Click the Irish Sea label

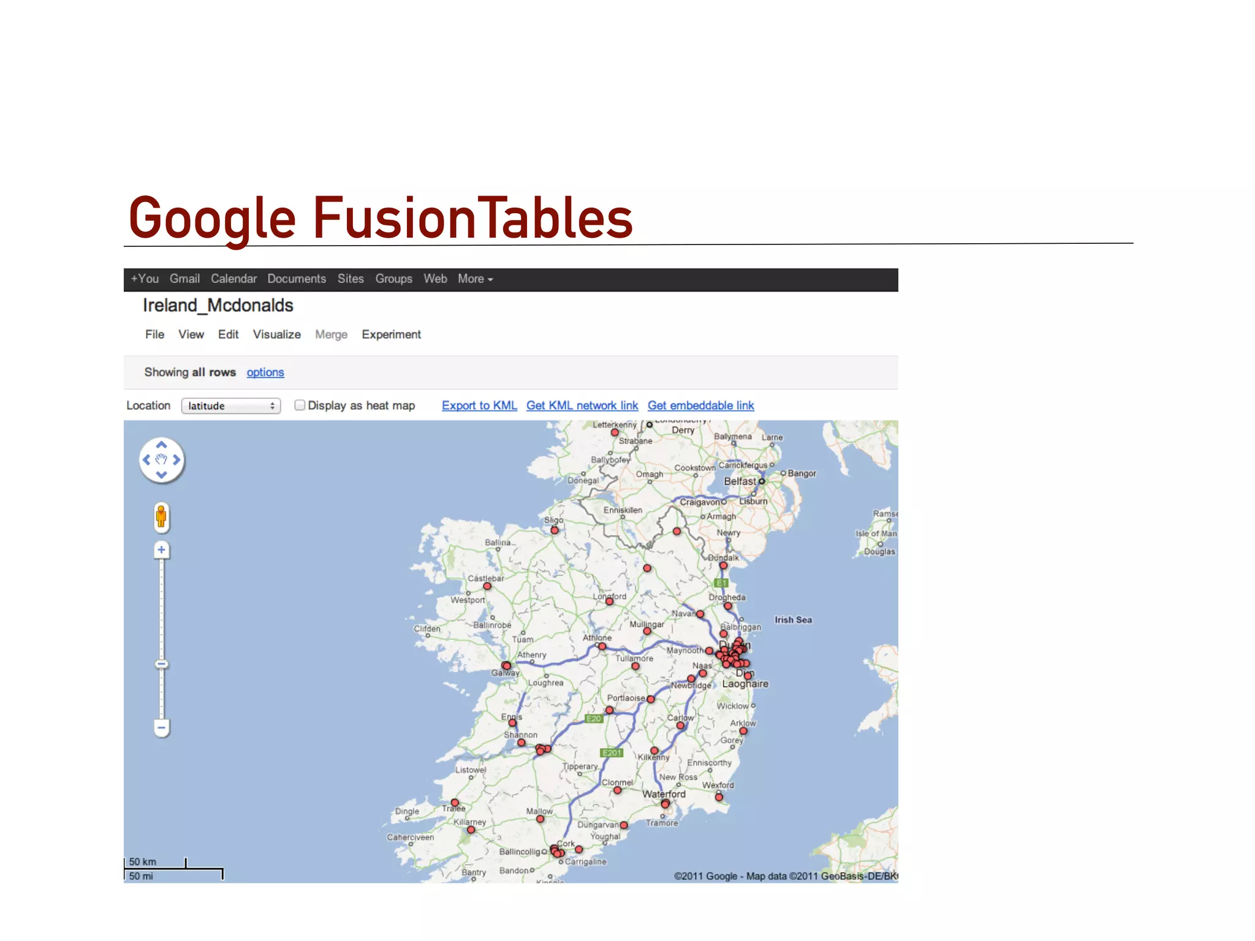(793, 620)
